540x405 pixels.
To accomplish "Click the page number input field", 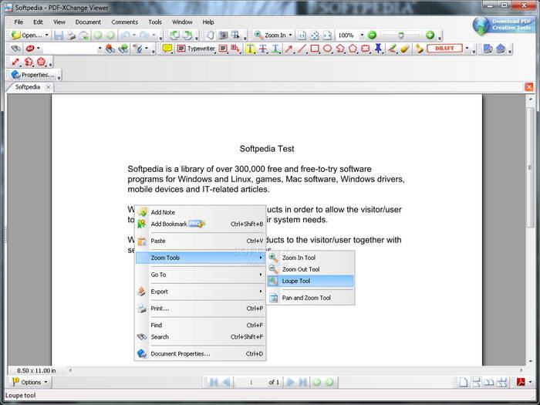I will [x=251, y=382].
